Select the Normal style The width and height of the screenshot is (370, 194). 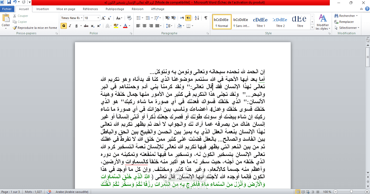click(222, 21)
